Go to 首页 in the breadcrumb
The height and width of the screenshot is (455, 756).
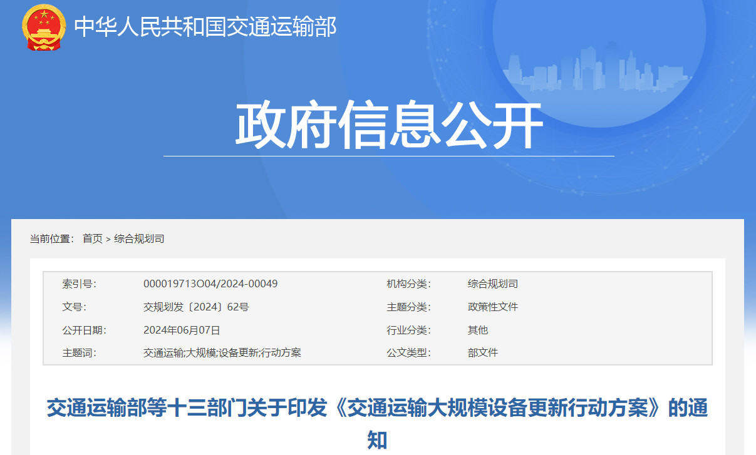coord(93,238)
